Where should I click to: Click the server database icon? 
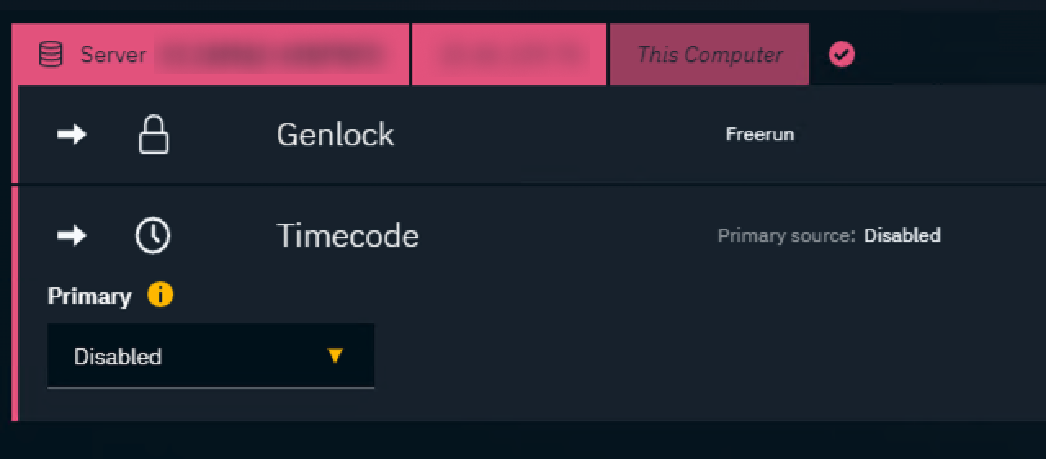(x=51, y=55)
